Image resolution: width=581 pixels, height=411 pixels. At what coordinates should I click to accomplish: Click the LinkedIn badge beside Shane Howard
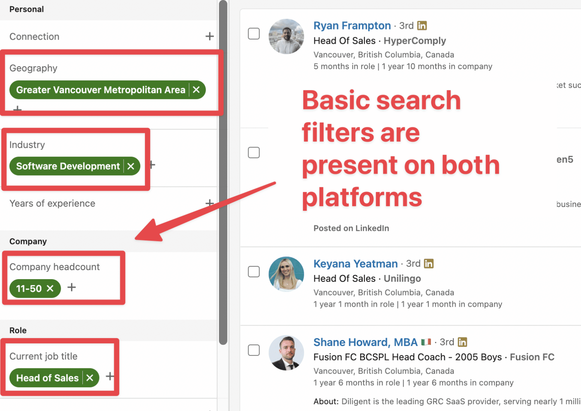coord(462,342)
